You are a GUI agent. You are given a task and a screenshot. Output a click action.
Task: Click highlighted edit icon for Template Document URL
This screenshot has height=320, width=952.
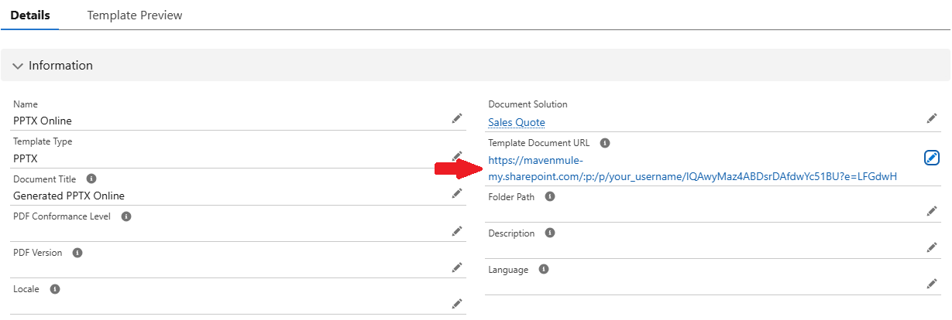932,158
